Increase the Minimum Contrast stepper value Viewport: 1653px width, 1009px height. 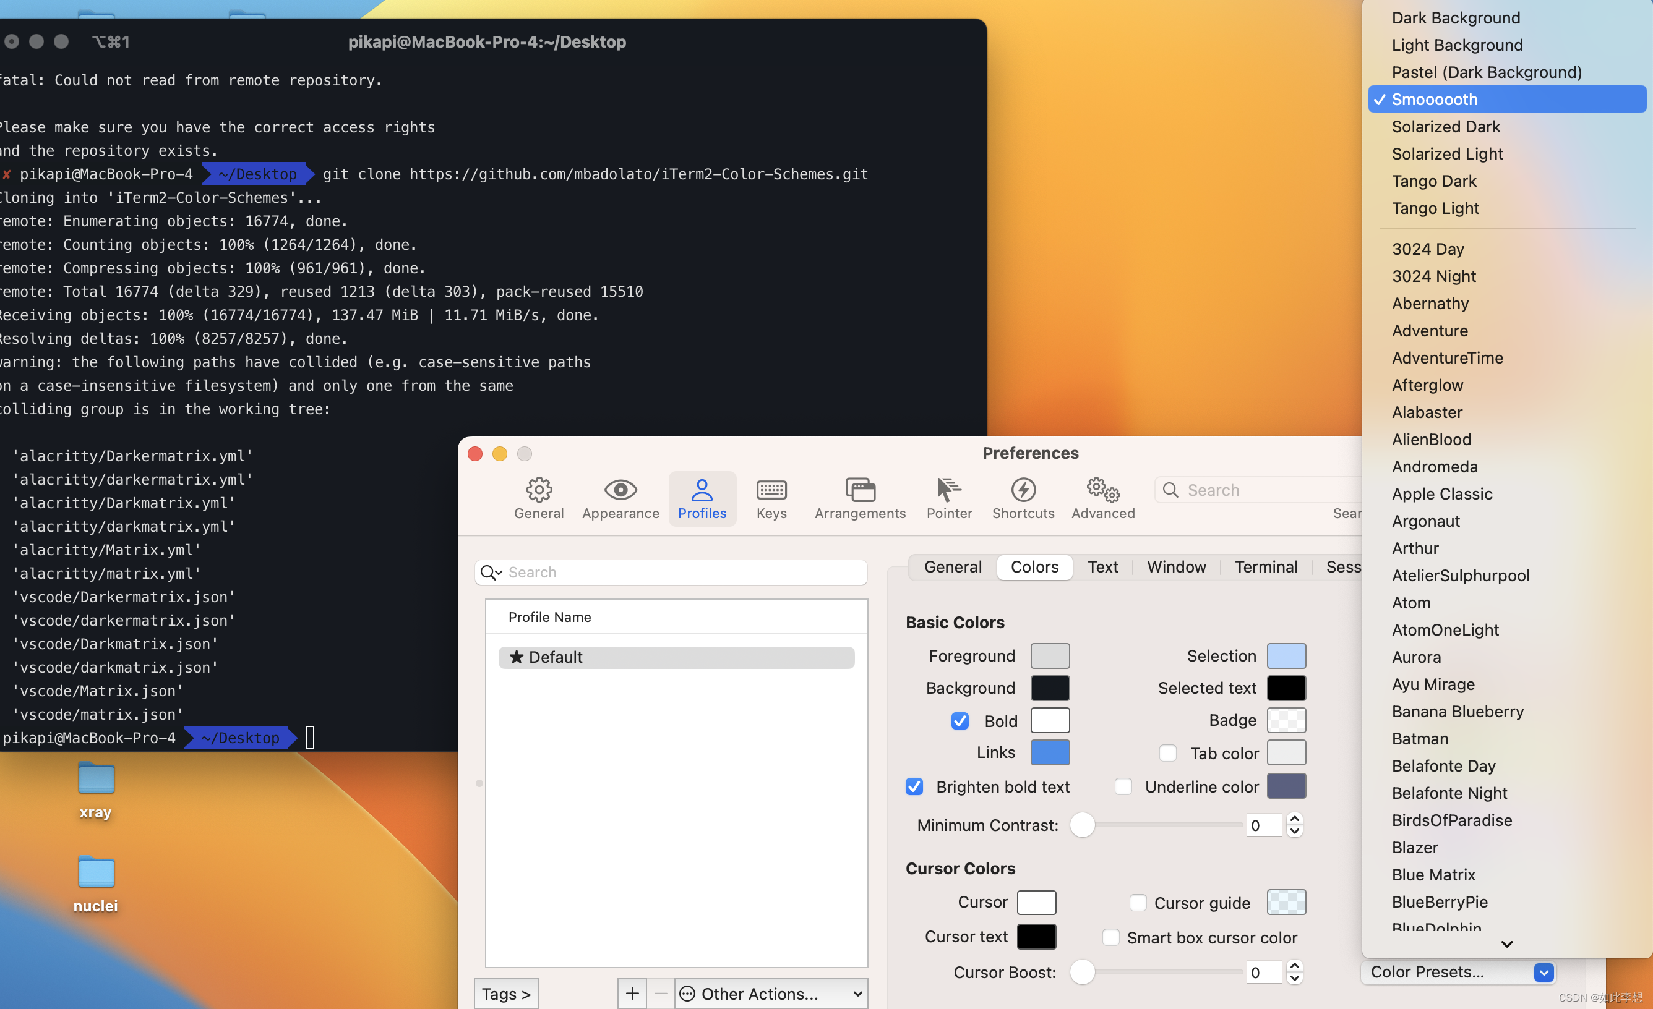(x=1294, y=819)
